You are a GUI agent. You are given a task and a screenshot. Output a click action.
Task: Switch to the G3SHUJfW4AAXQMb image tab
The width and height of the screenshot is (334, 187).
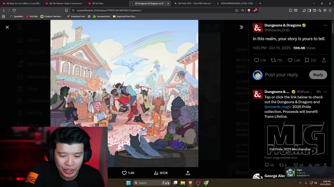235,3
